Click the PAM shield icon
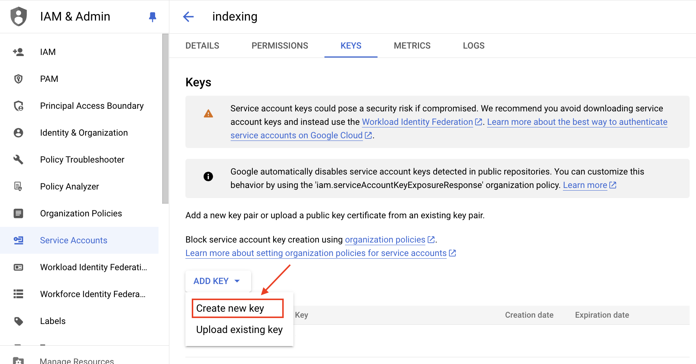Viewport: 696px width, 364px height. 18,79
